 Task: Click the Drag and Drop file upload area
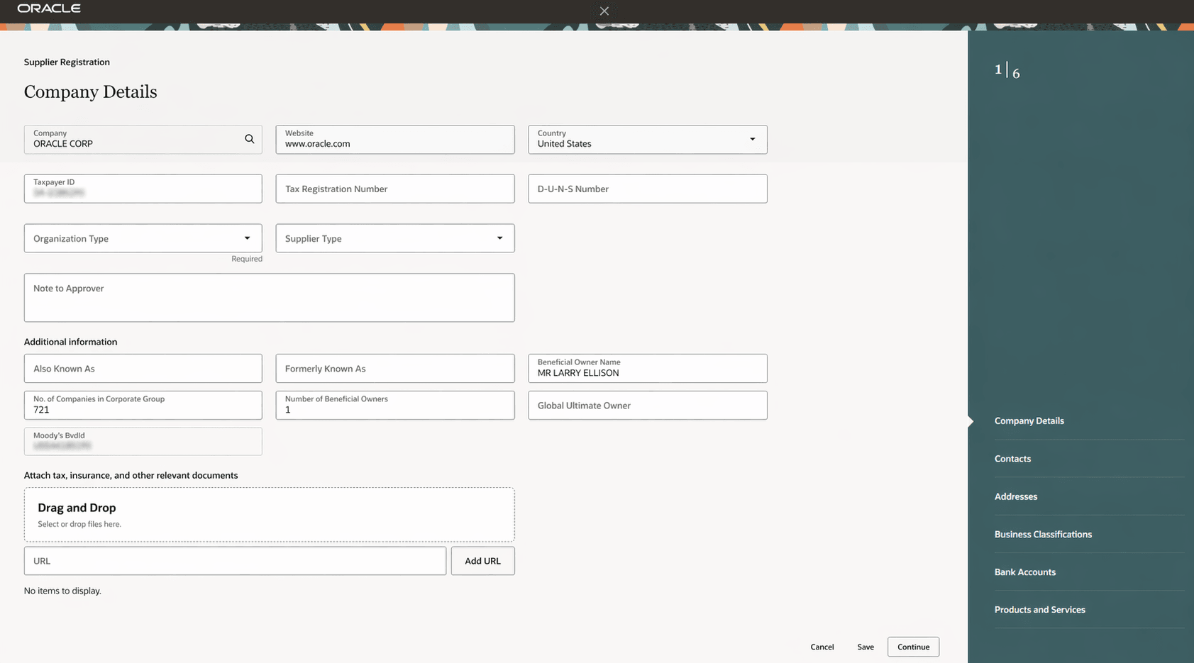(269, 515)
